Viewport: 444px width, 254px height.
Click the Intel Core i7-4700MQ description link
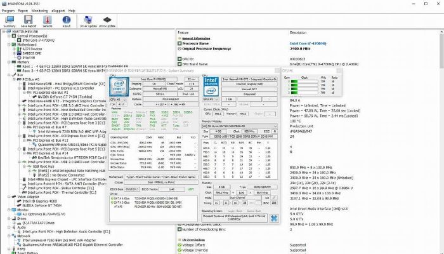(308, 43)
